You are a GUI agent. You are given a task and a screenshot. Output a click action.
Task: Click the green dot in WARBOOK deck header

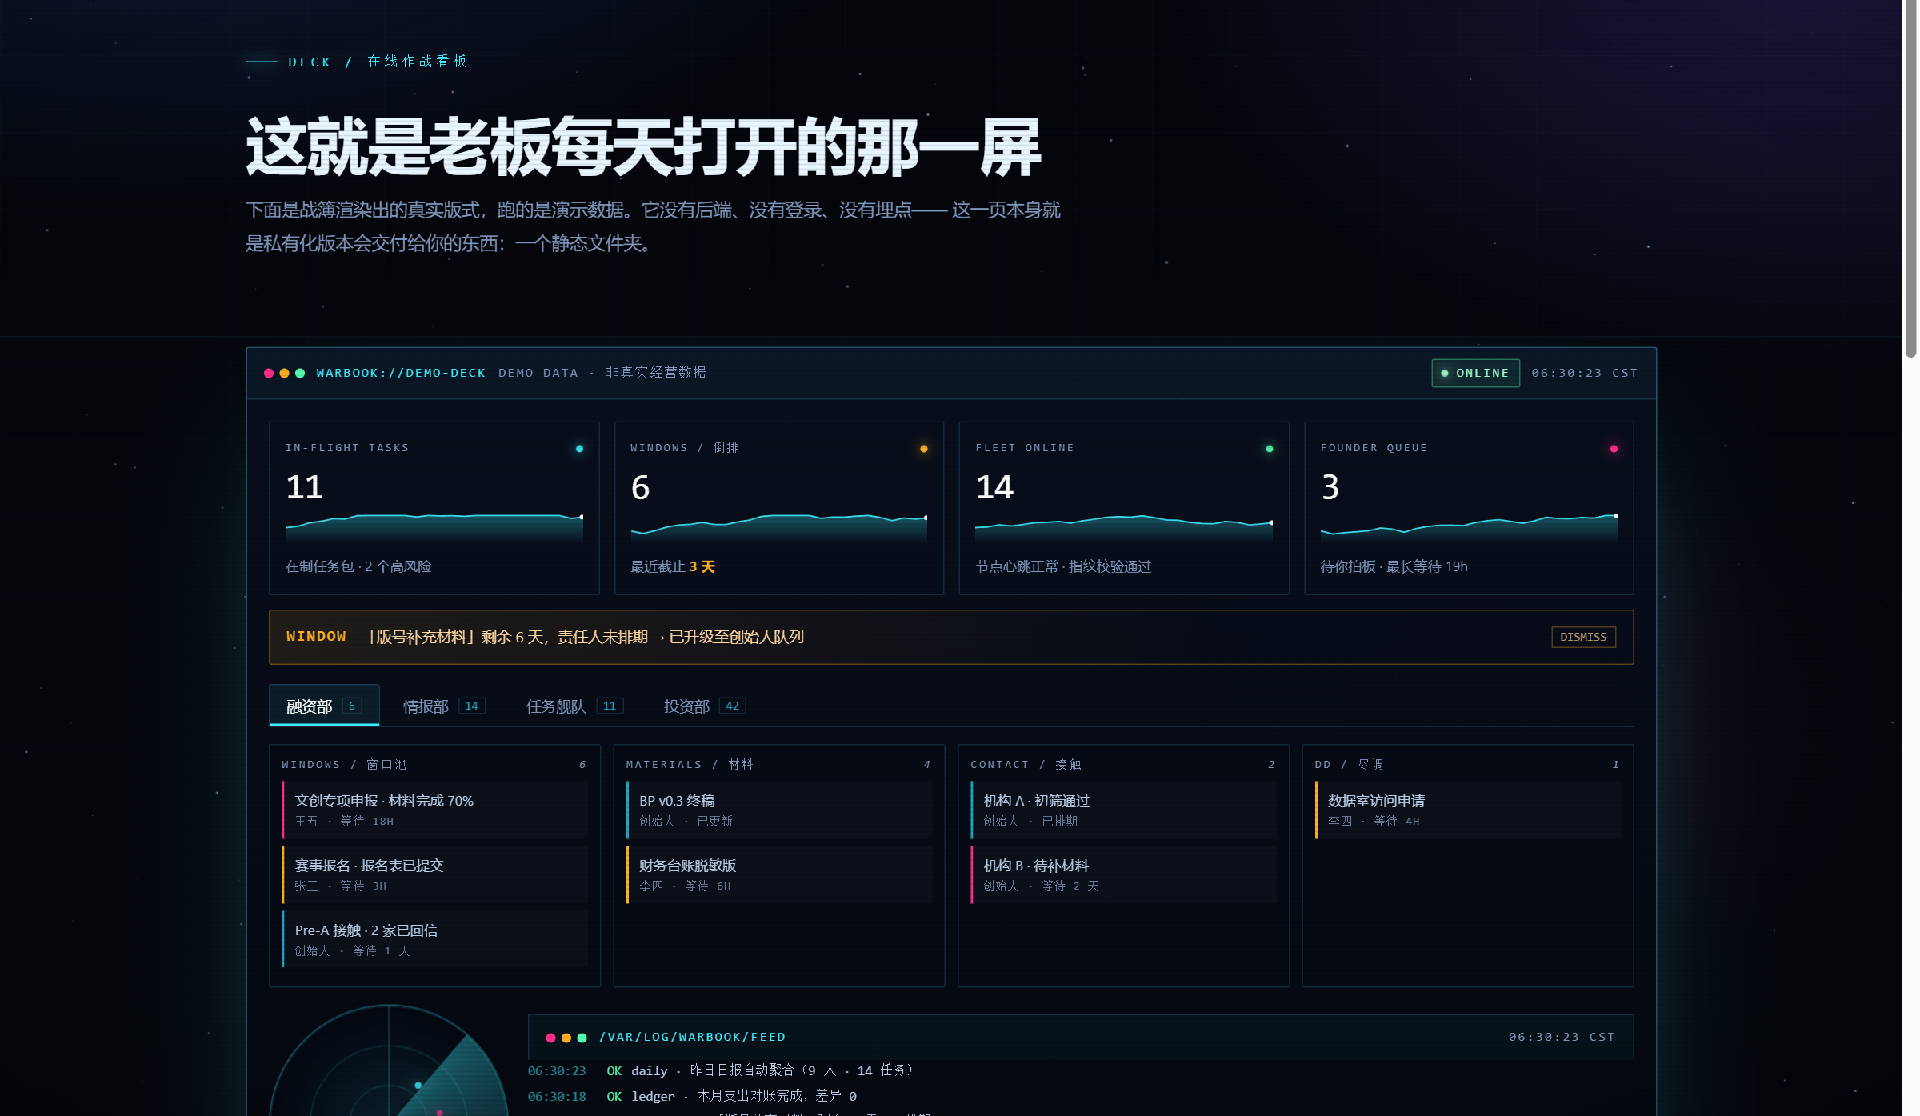[x=300, y=373]
